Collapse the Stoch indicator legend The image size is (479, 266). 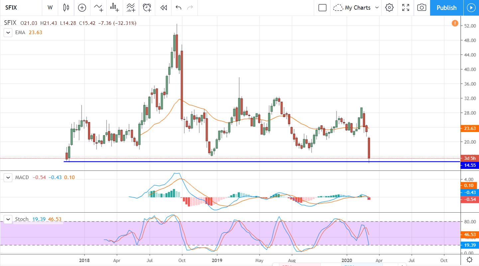tap(7, 219)
